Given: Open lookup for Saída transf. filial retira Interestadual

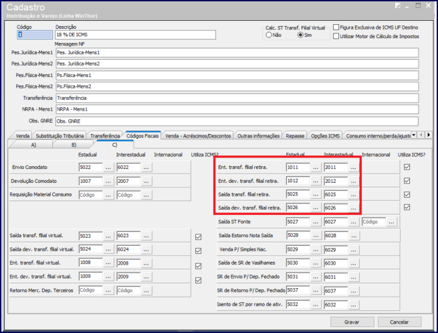Looking at the screenshot, I should click(353, 194).
